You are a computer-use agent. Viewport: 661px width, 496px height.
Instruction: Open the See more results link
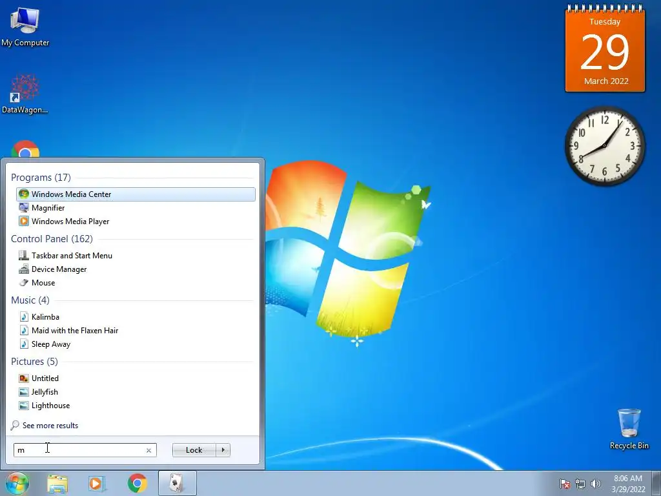click(x=50, y=426)
